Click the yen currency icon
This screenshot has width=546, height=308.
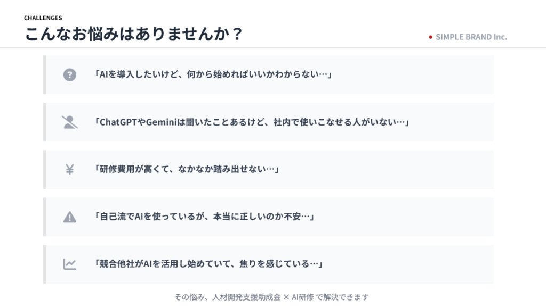70,170
